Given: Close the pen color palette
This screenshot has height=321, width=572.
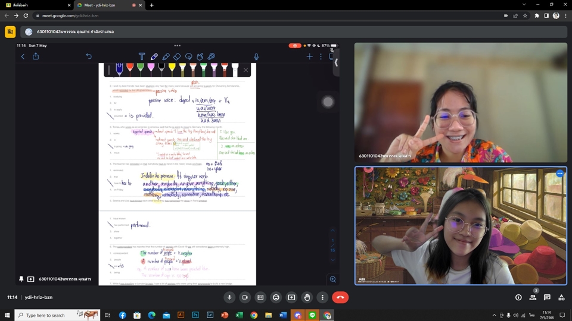Looking at the screenshot, I should pos(246,70).
